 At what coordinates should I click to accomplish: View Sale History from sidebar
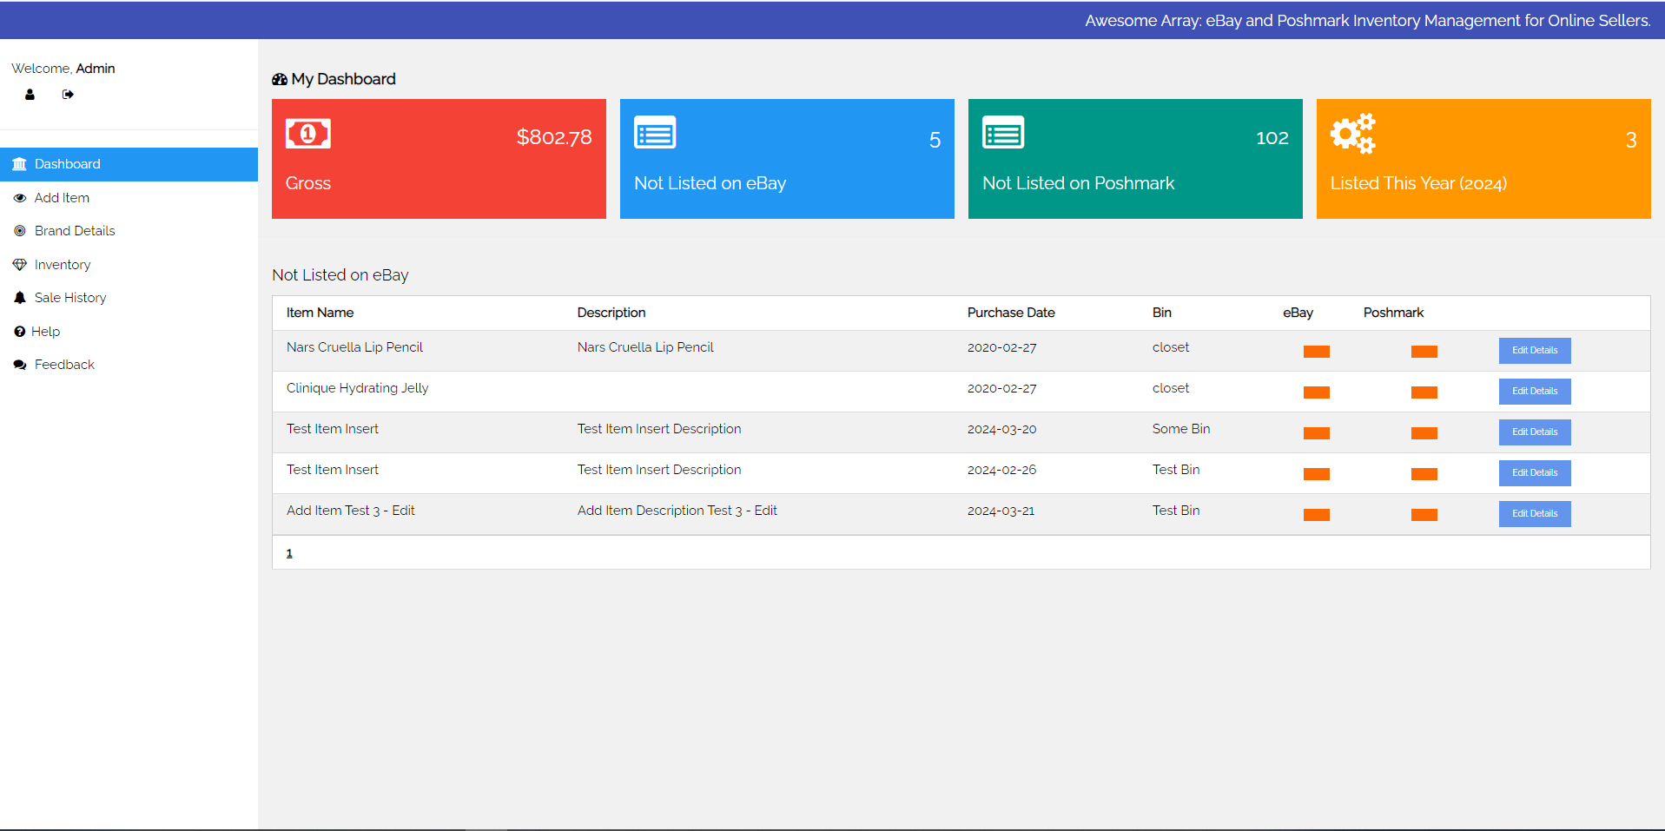click(129, 298)
